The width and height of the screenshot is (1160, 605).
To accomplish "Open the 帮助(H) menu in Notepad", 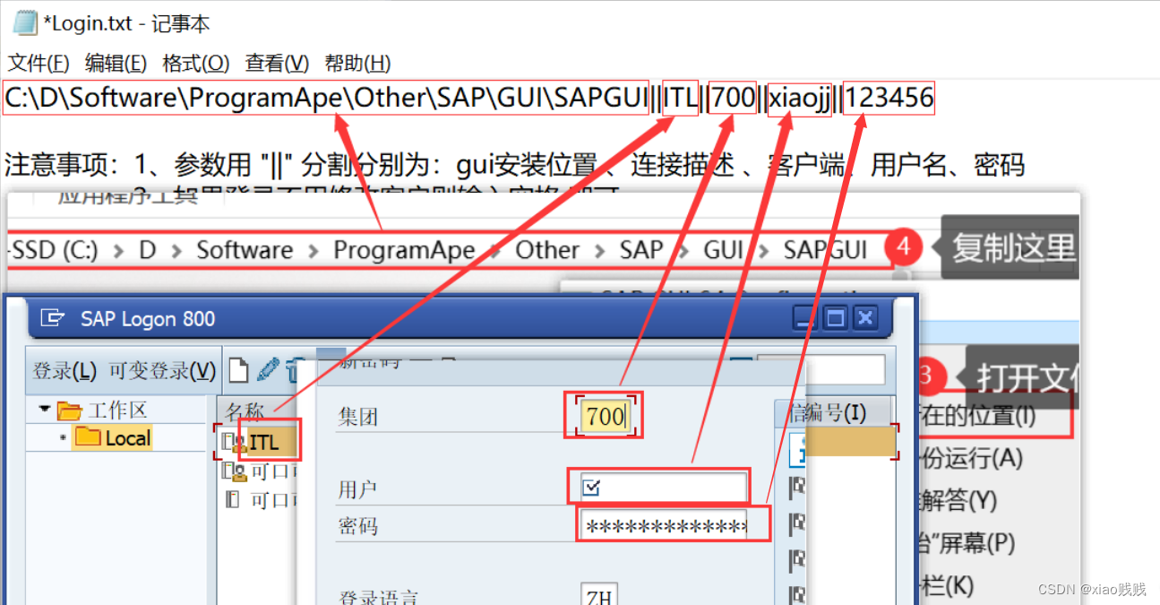I will click(x=357, y=63).
